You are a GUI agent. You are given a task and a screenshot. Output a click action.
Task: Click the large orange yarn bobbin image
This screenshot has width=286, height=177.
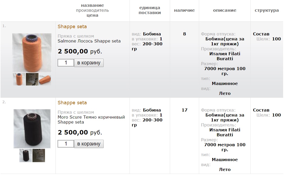[32, 53]
